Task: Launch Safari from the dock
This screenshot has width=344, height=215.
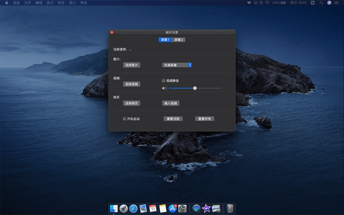Action: (133, 209)
